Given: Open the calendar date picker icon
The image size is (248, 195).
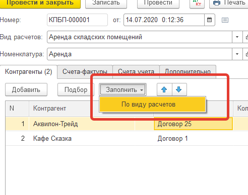Looking at the screenshot, I should tap(210, 20).
